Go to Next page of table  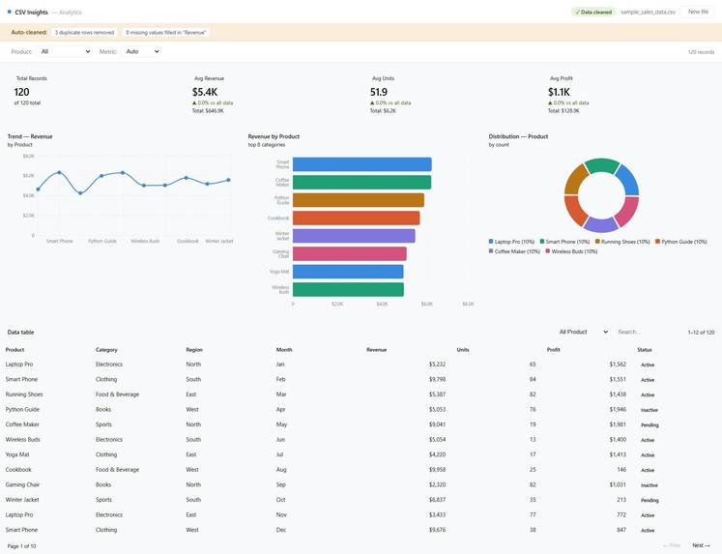[x=701, y=545]
